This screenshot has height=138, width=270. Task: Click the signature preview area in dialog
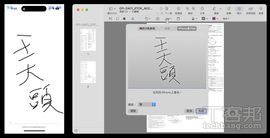167,61
